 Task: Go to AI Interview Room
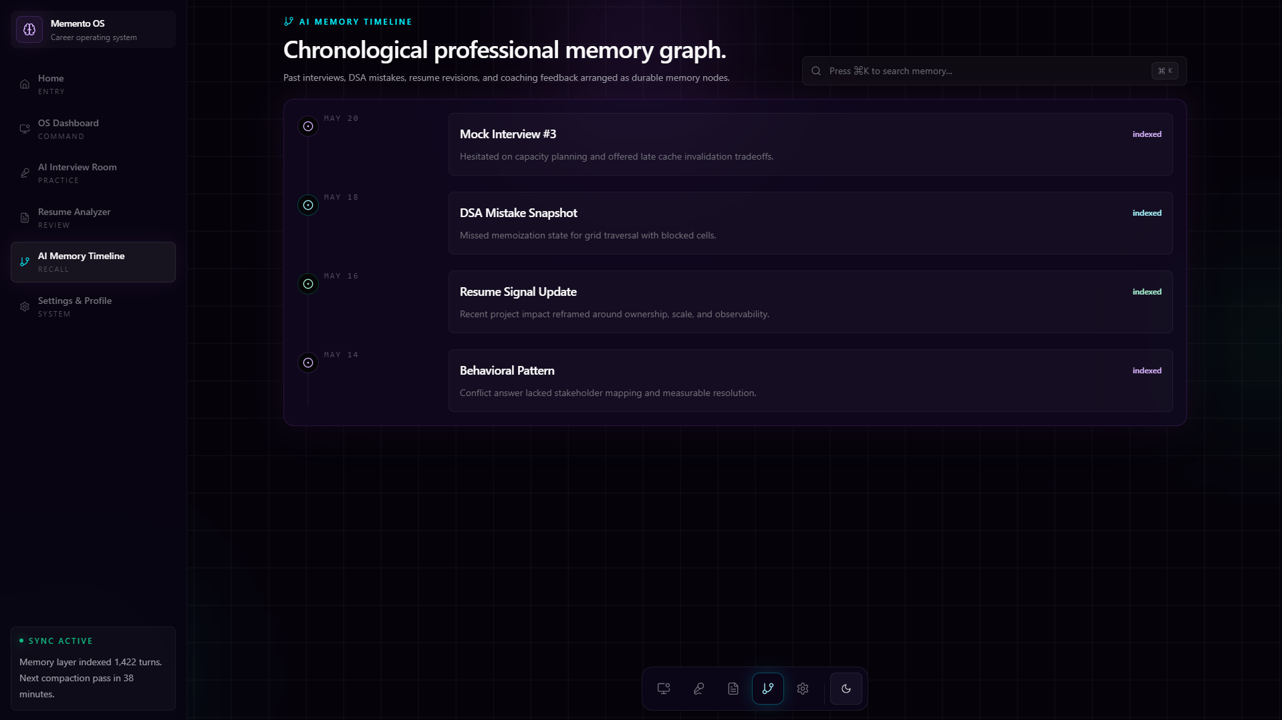tap(93, 173)
